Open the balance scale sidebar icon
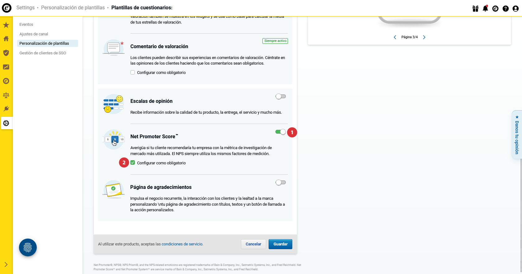 pos(6,95)
